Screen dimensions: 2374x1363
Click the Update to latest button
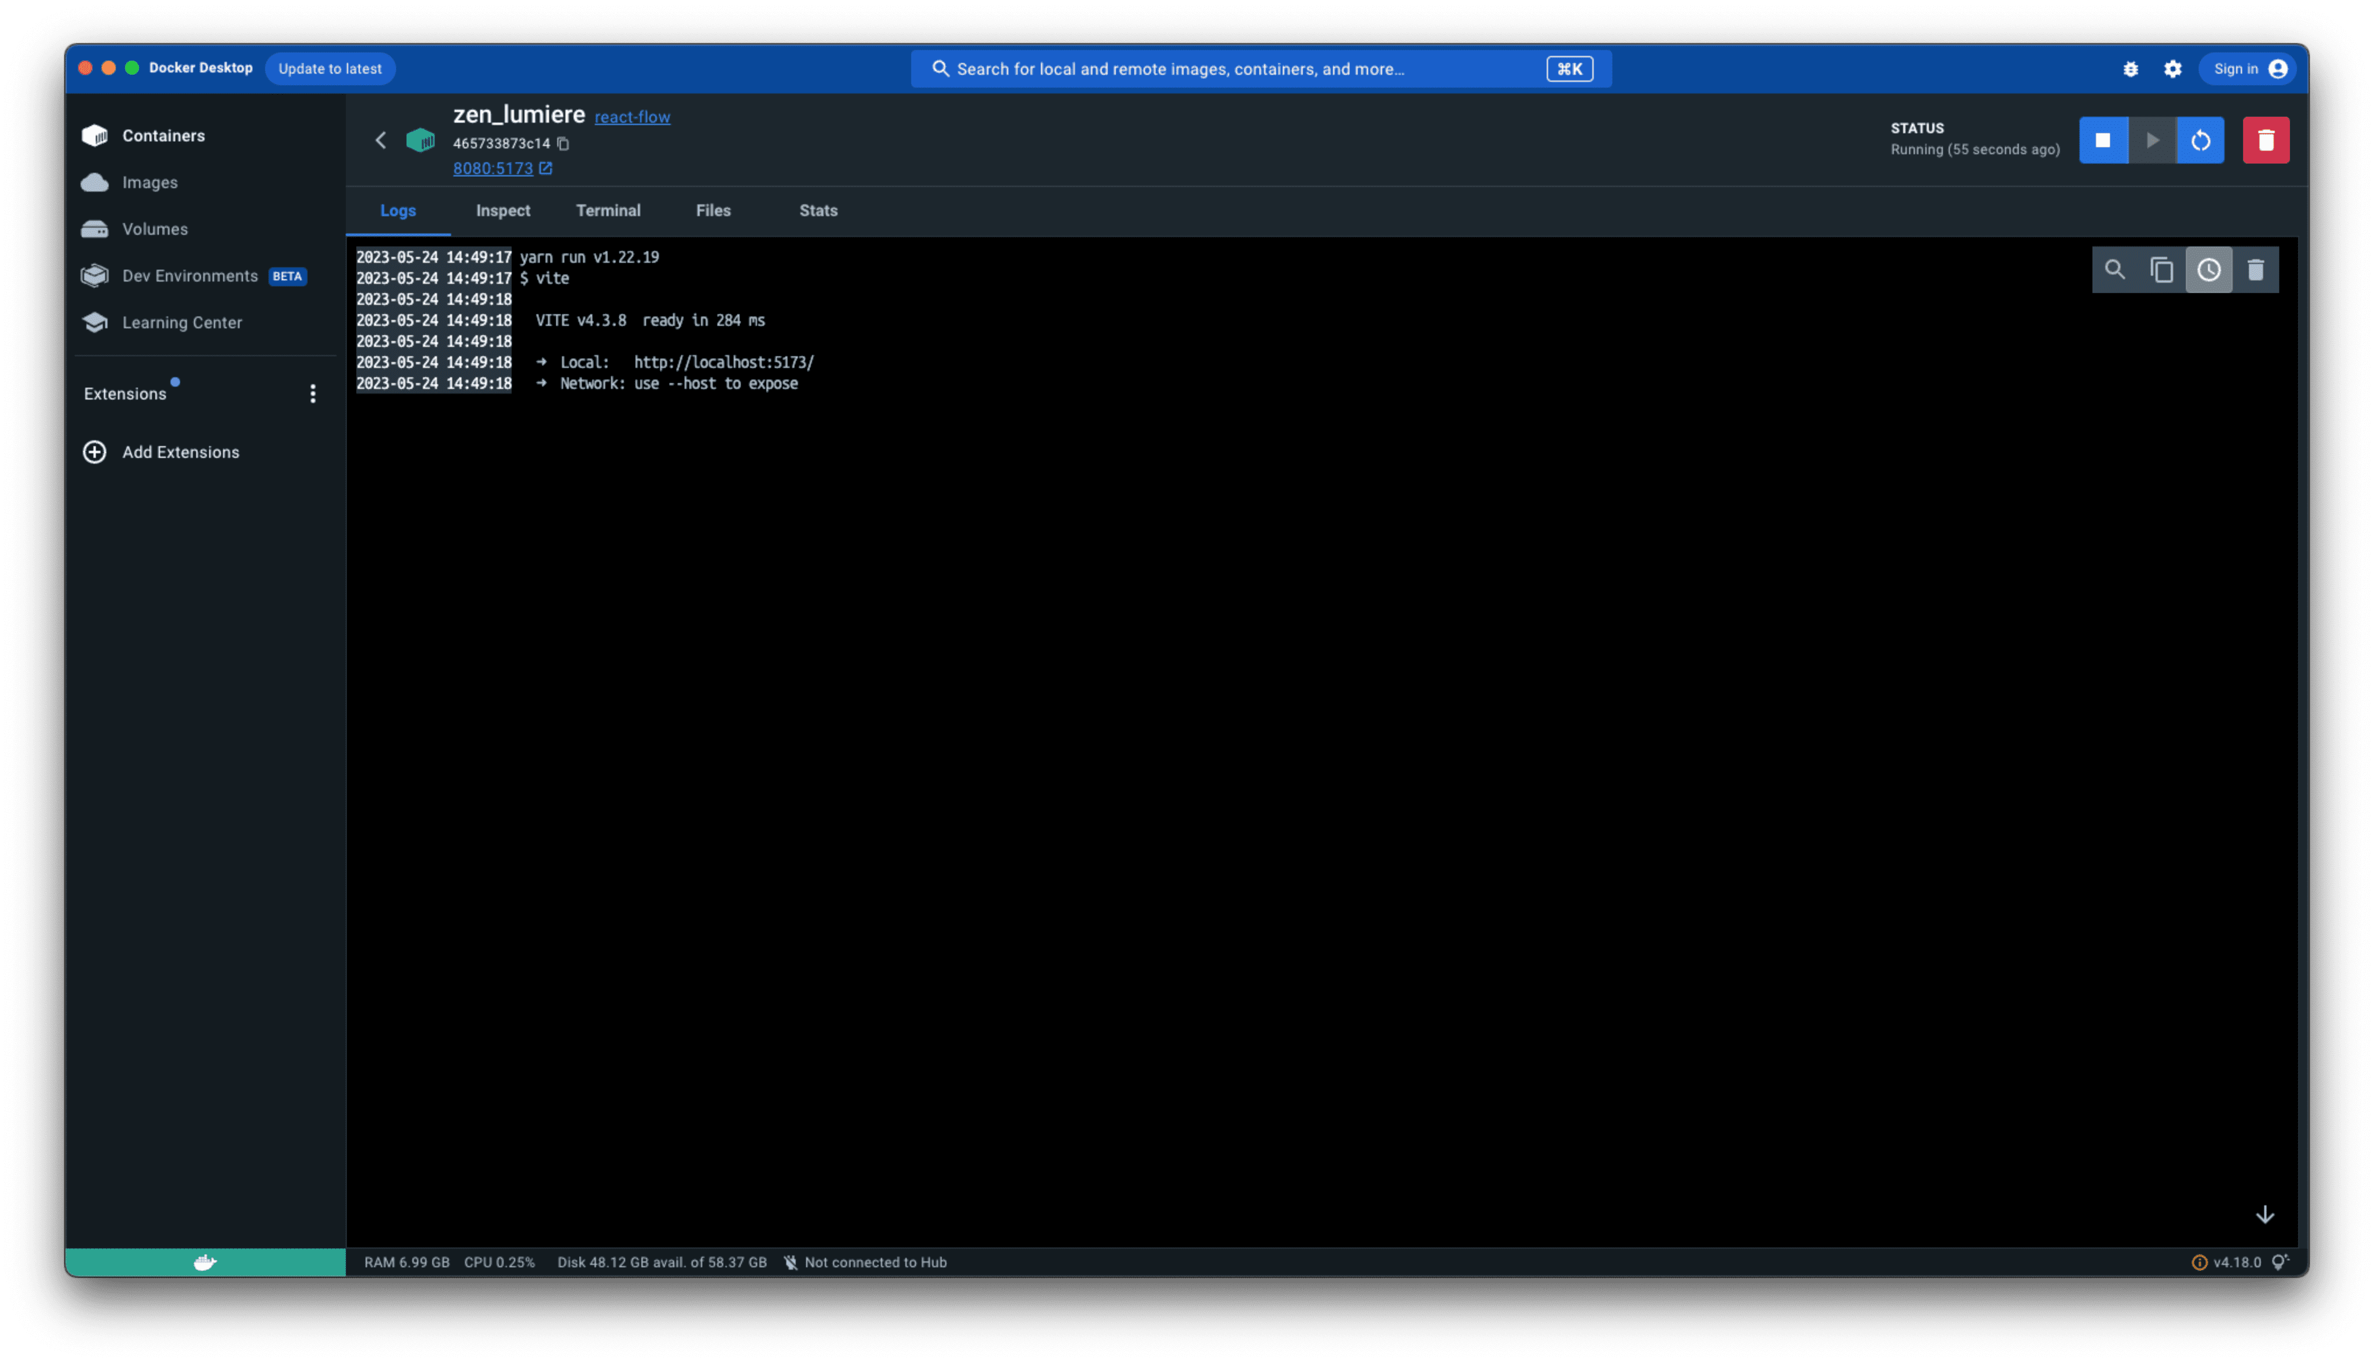click(x=329, y=68)
